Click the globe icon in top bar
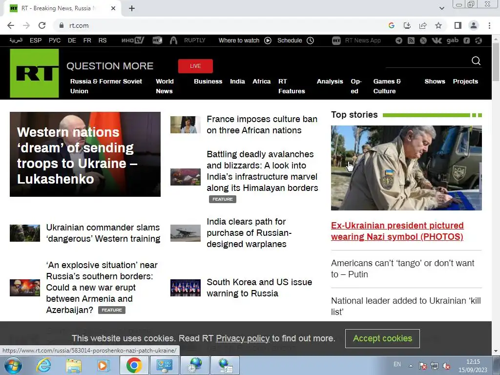500x375 pixels. (x=479, y=41)
